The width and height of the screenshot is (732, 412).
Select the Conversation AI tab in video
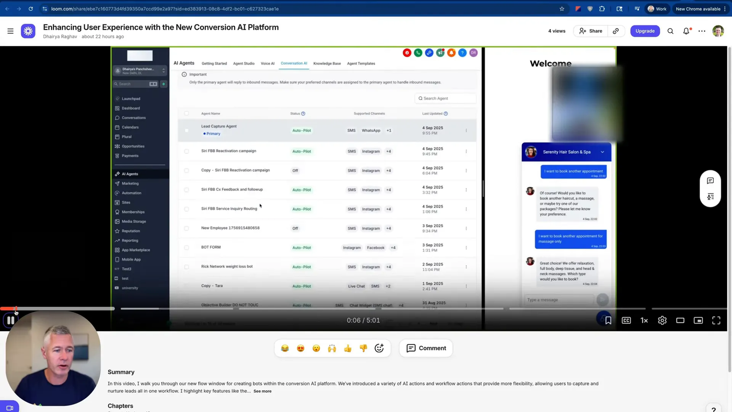(294, 63)
